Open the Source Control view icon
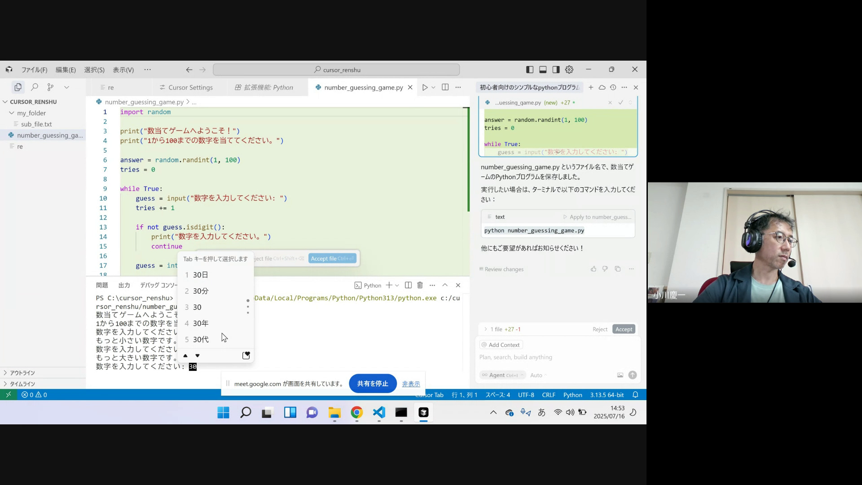Image resolution: width=862 pixels, height=485 pixels. (50, 87)
